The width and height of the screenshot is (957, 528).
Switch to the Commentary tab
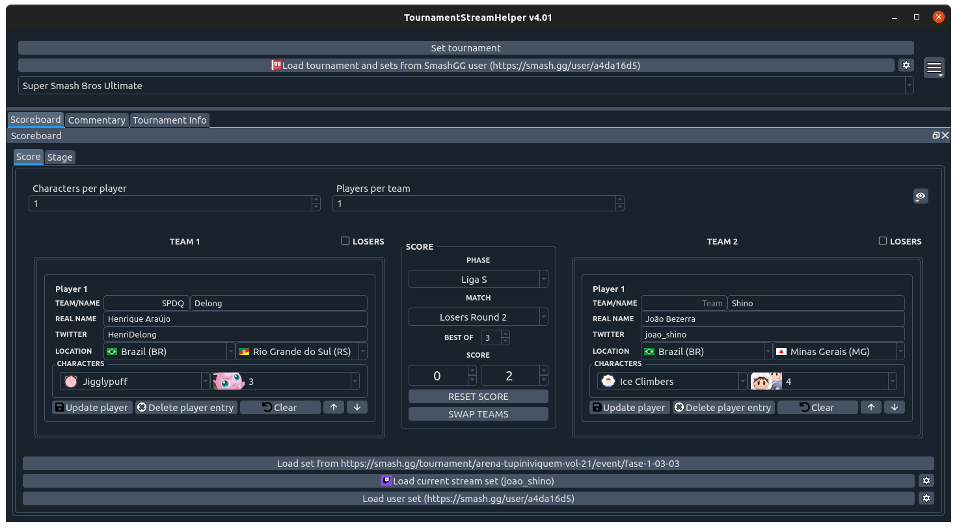(x=97, y=120)
